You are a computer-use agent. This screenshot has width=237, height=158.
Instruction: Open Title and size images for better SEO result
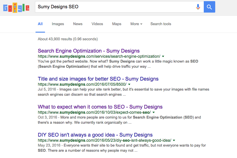pos(98,79)
